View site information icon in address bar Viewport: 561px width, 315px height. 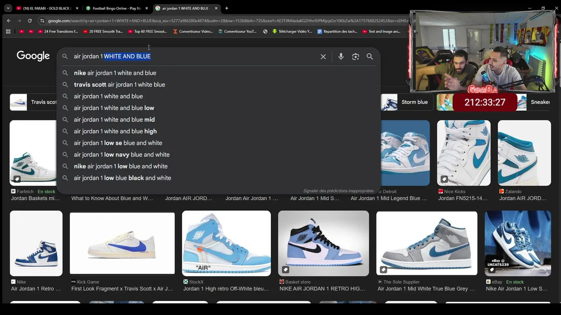[42, 21]
